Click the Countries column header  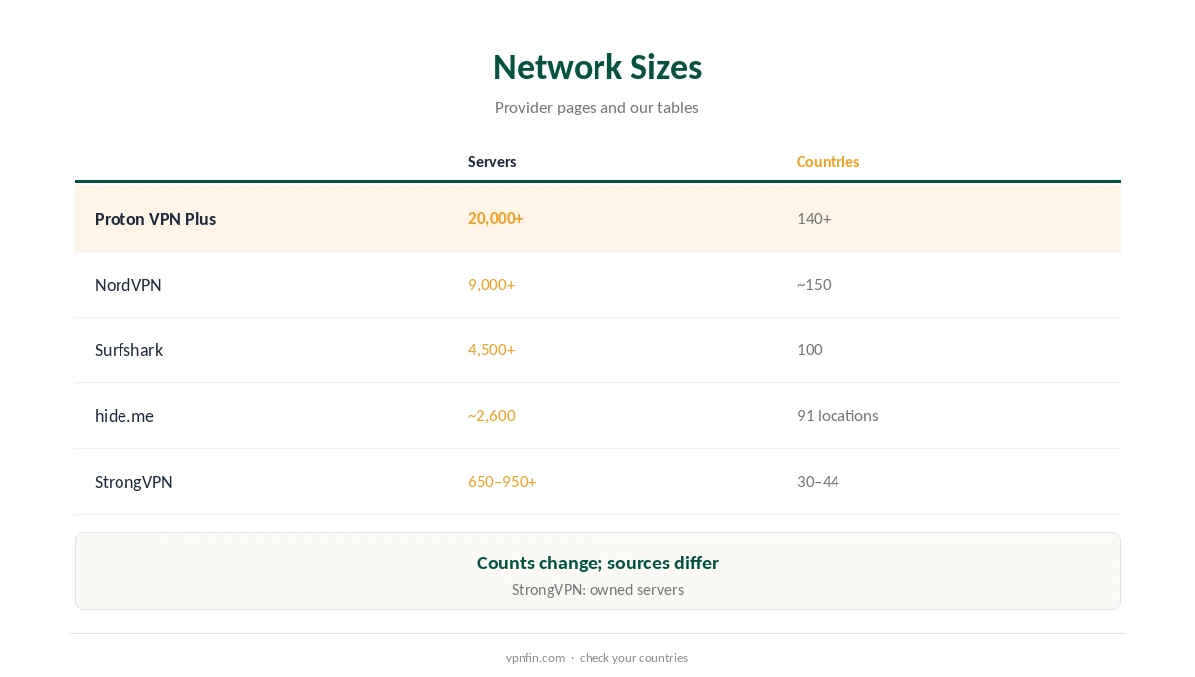[x=828, y=161]
